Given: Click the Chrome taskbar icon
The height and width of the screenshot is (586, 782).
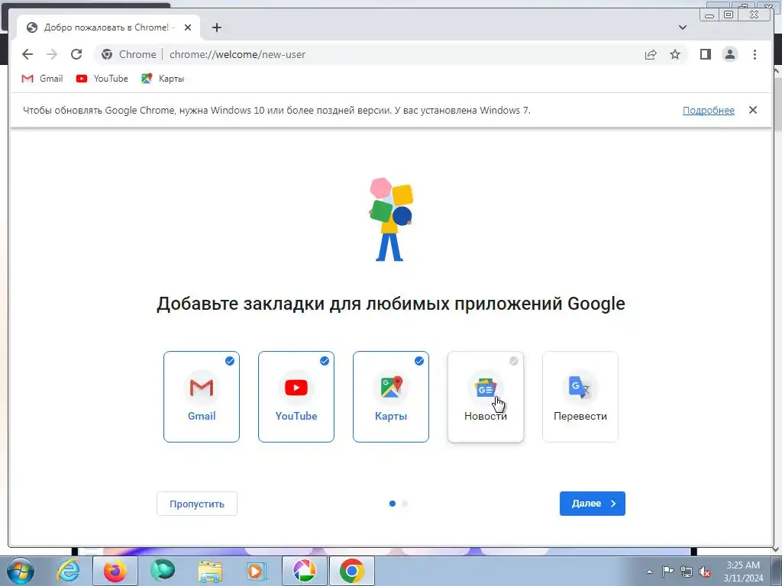Looking at the screenshot, I should pos(351,571).
